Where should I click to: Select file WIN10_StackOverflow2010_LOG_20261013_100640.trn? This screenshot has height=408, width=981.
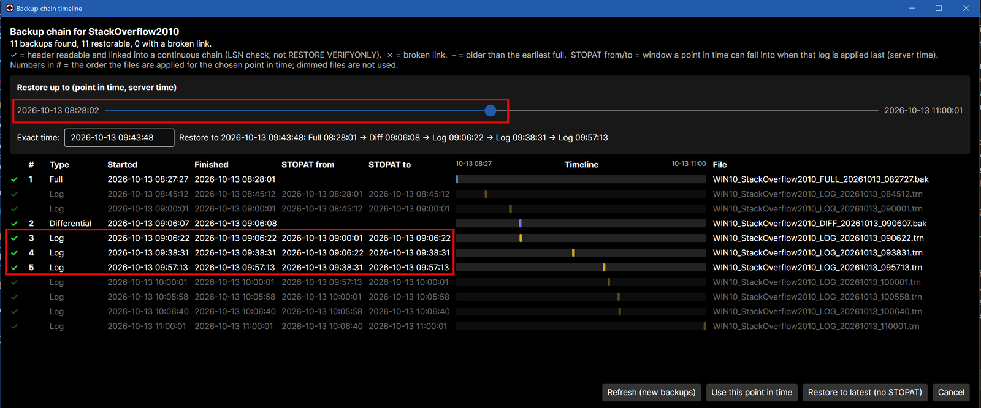(x=817, y=312)
